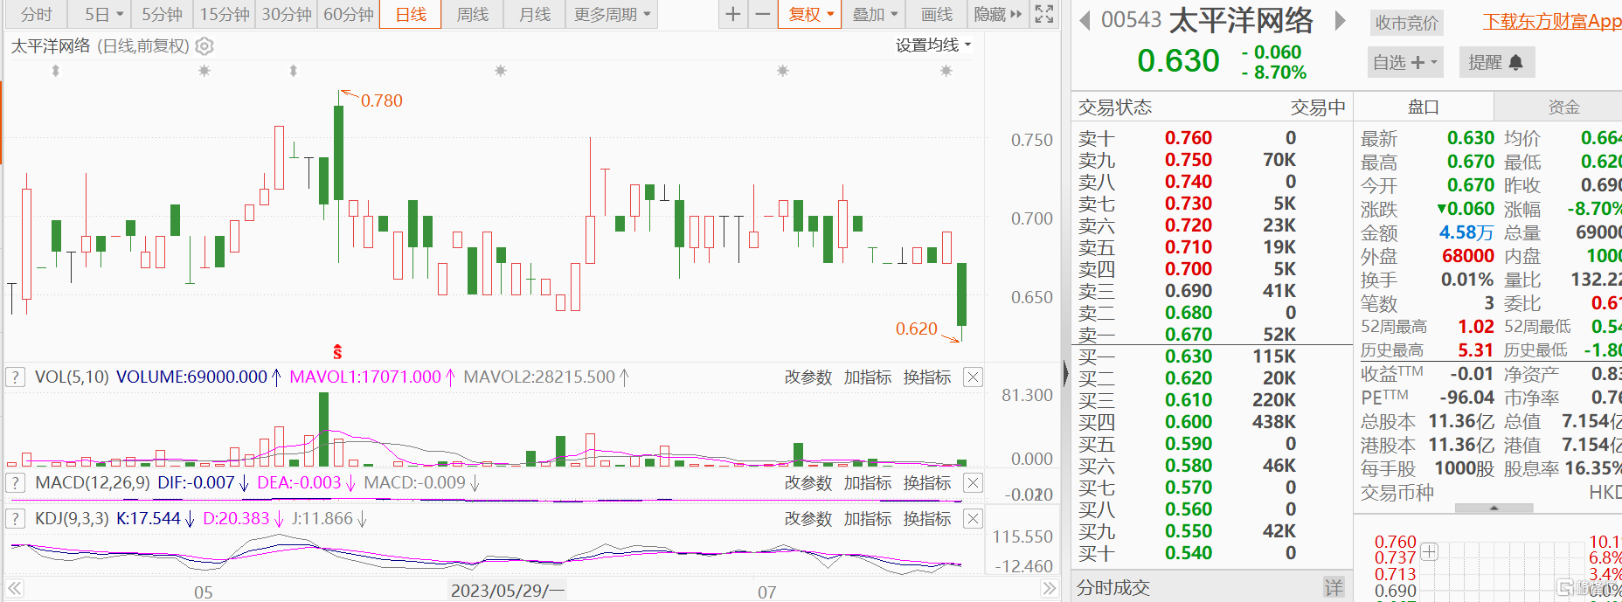Open 更多周期 dropdown
The width and height of the screenshot is (1622, 602).
point(612,14)
